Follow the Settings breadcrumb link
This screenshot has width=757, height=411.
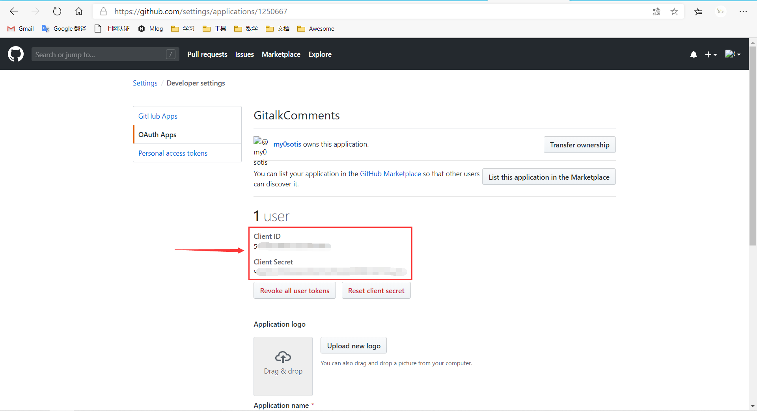pyautogui.click(x=145, y=83)
